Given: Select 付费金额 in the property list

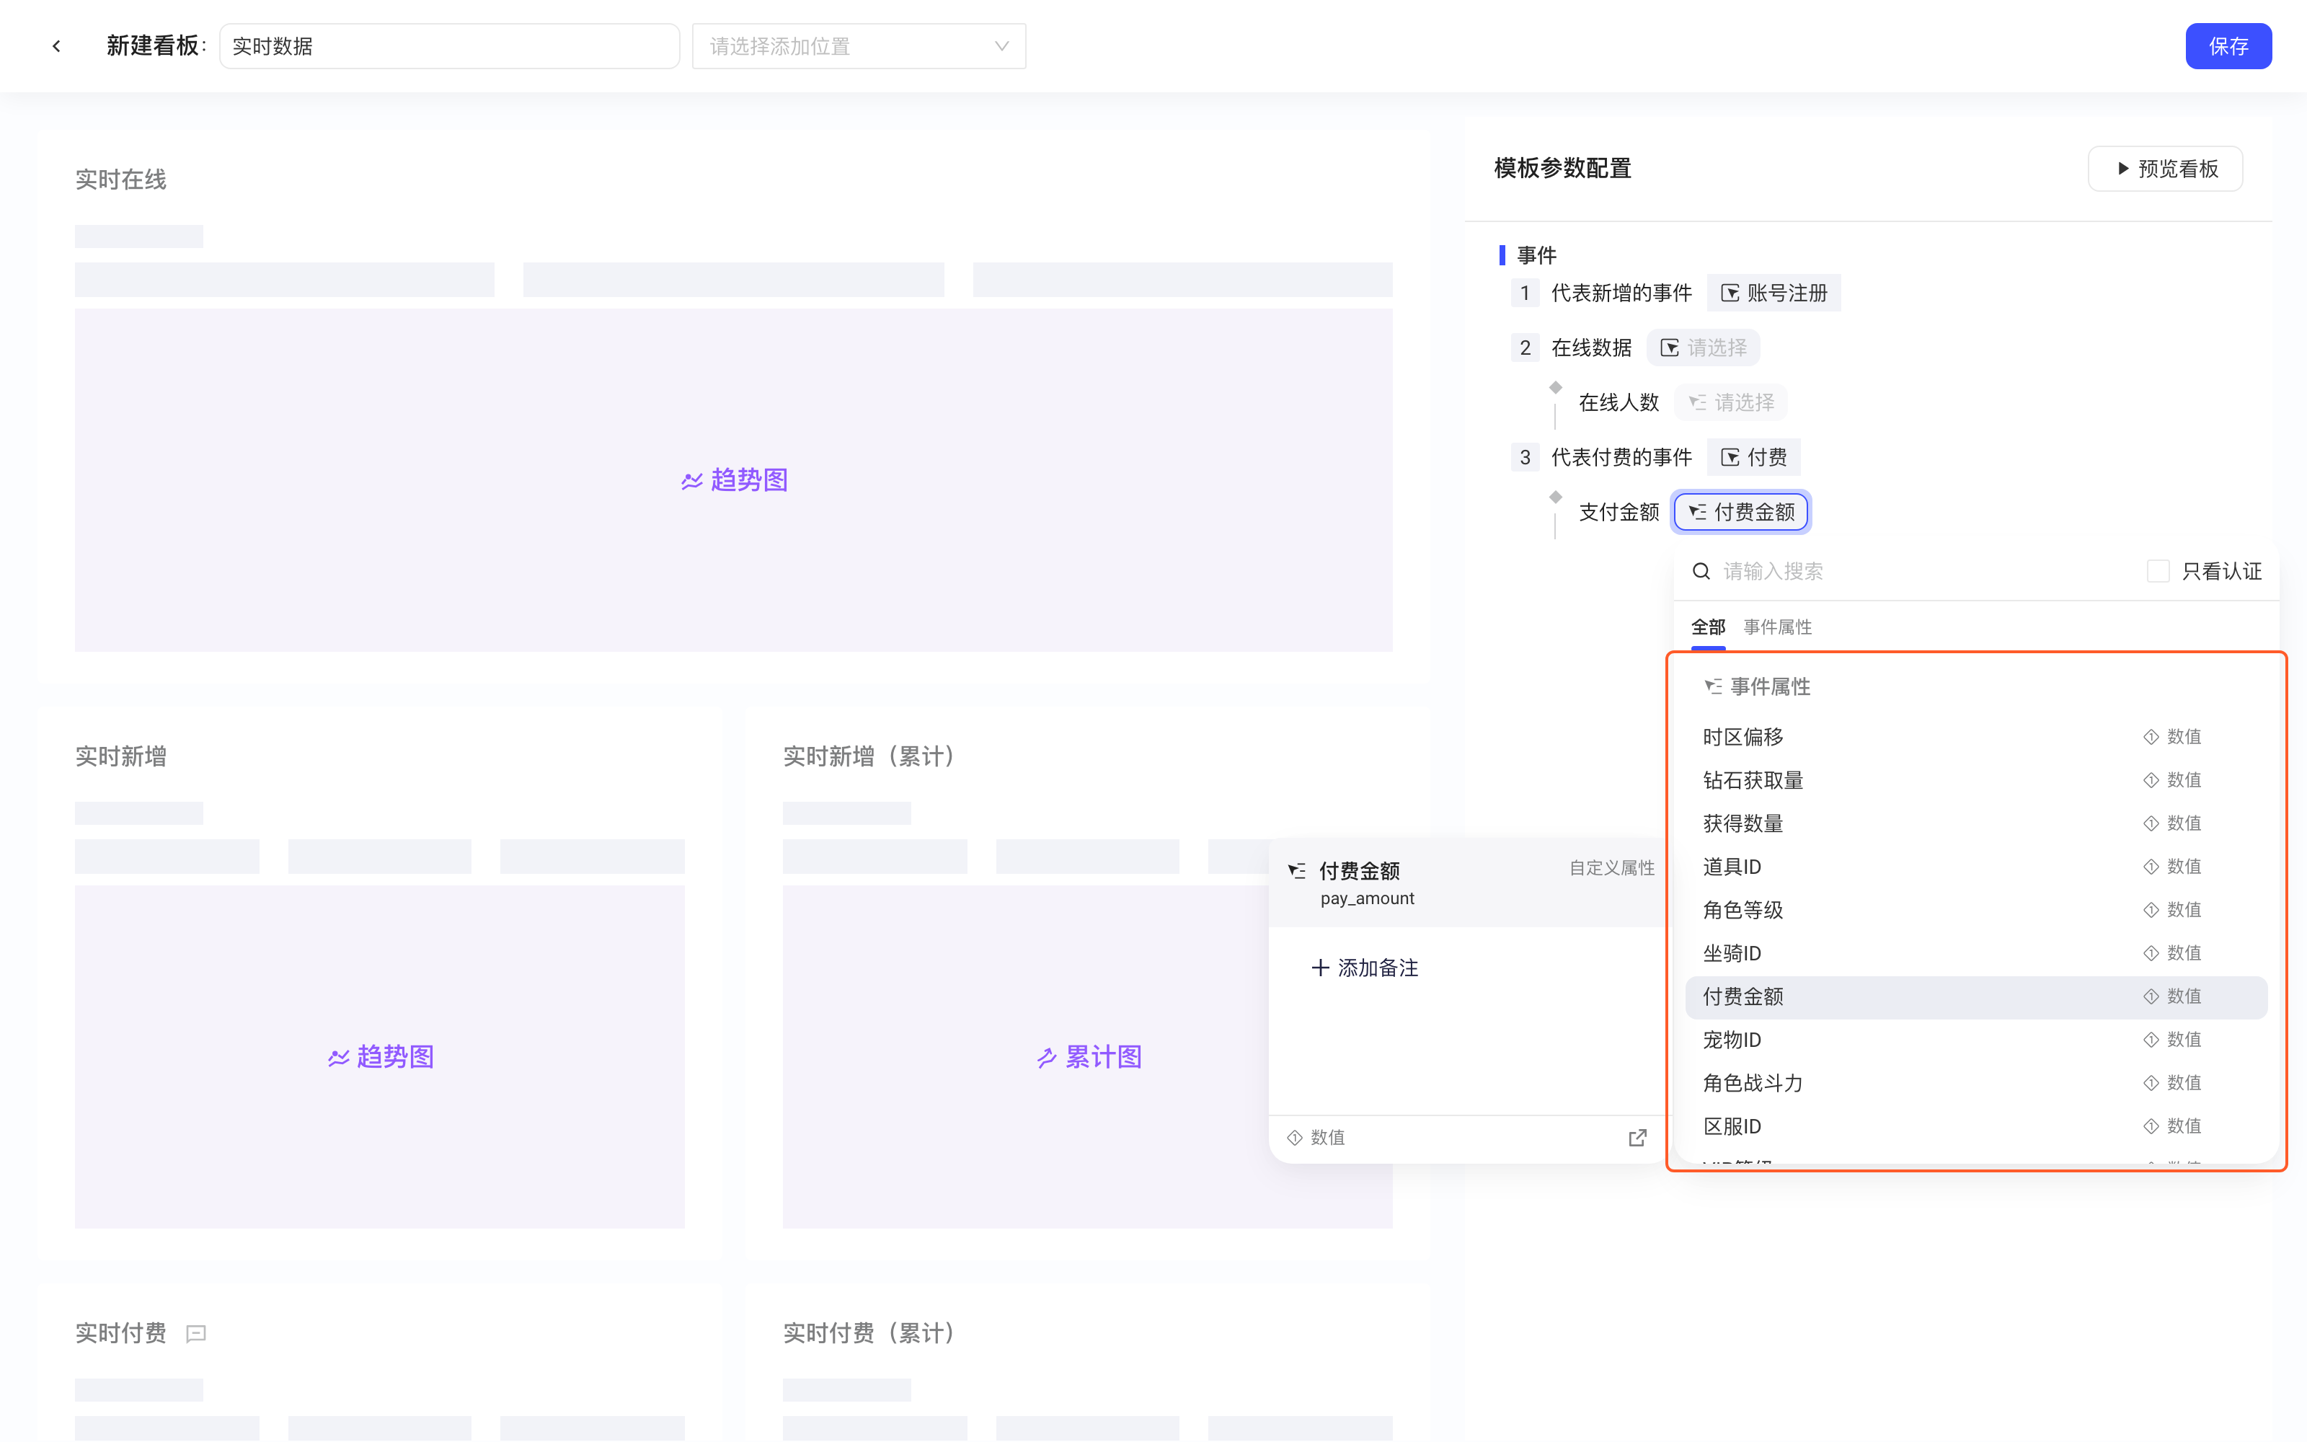Looking at the screenshot, I should click(1976, 996).
